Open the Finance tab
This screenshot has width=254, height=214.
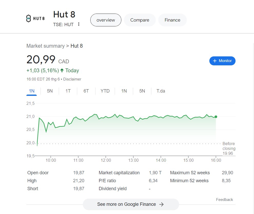pyautogui.click(x=172, y=20)
